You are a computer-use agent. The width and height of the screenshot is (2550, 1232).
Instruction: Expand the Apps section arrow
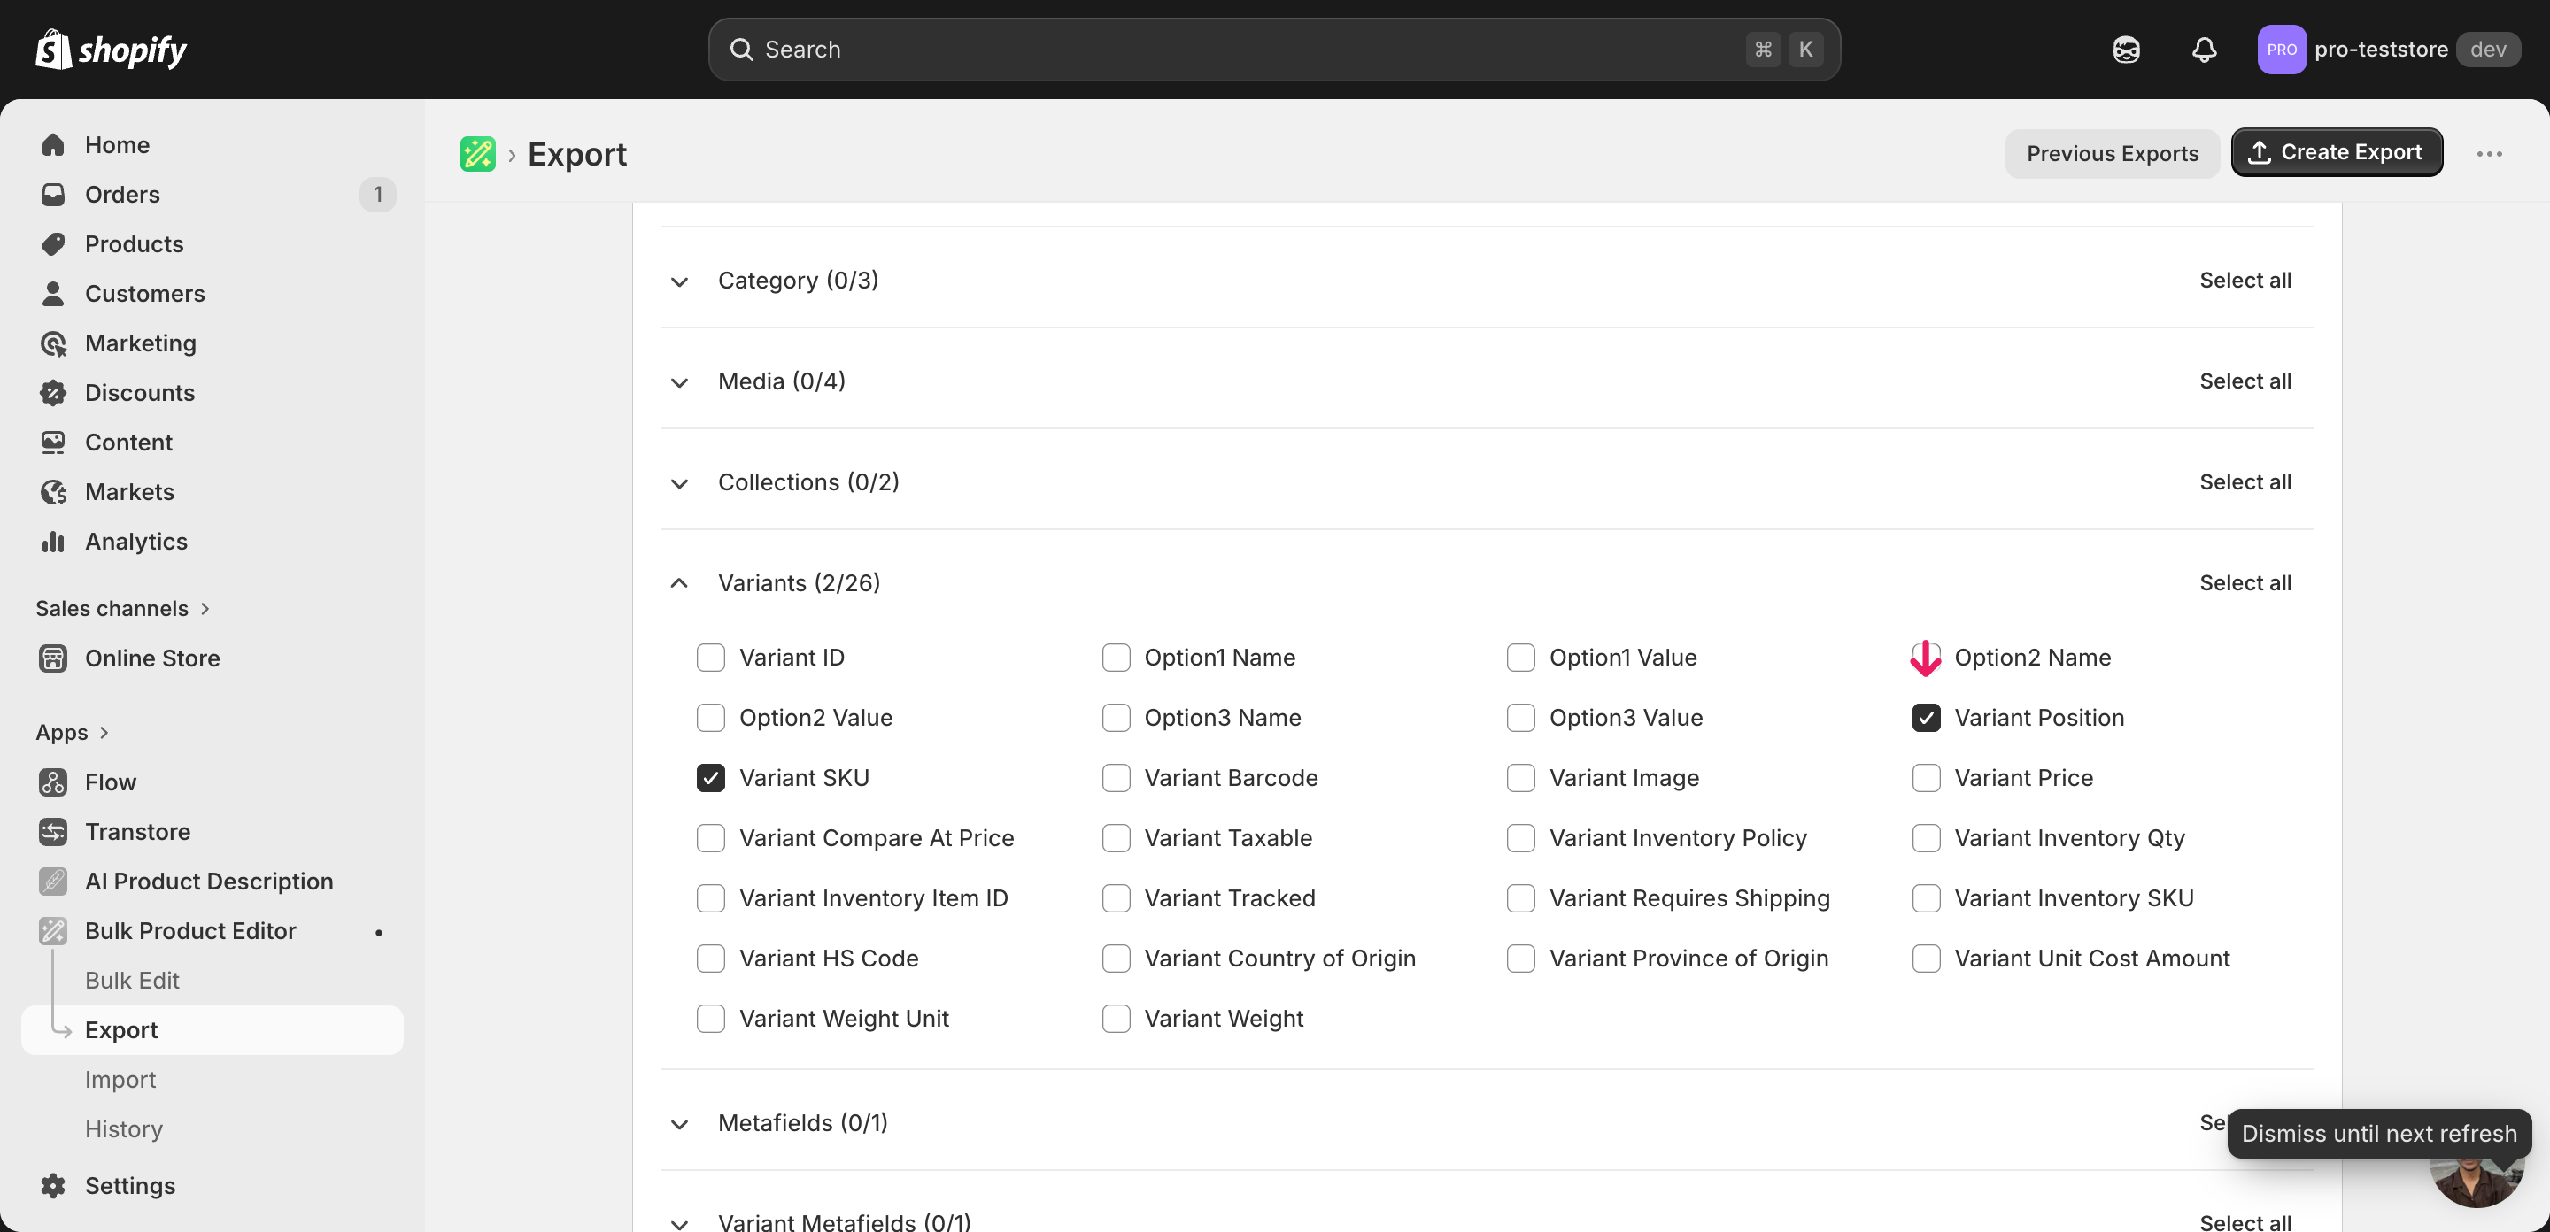click(x=104, y=732)
